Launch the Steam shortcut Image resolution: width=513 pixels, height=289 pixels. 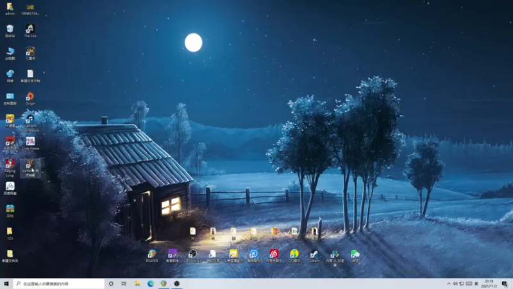[314, 256]
